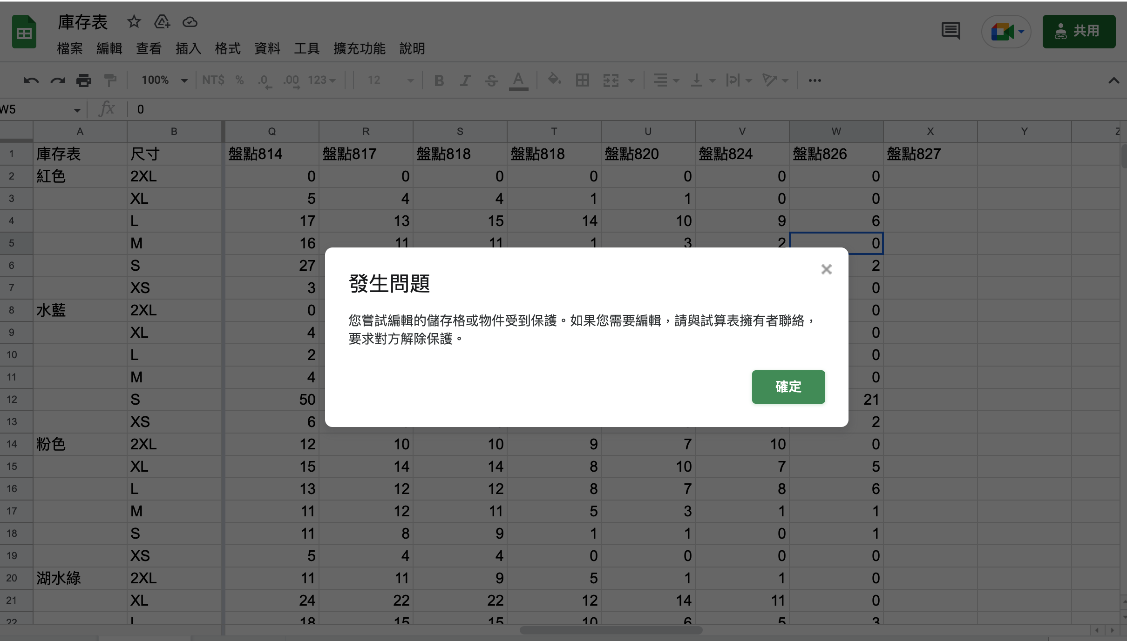The image size is (1127, 641).
Task: Apply percent format icon
Action: 239,80
